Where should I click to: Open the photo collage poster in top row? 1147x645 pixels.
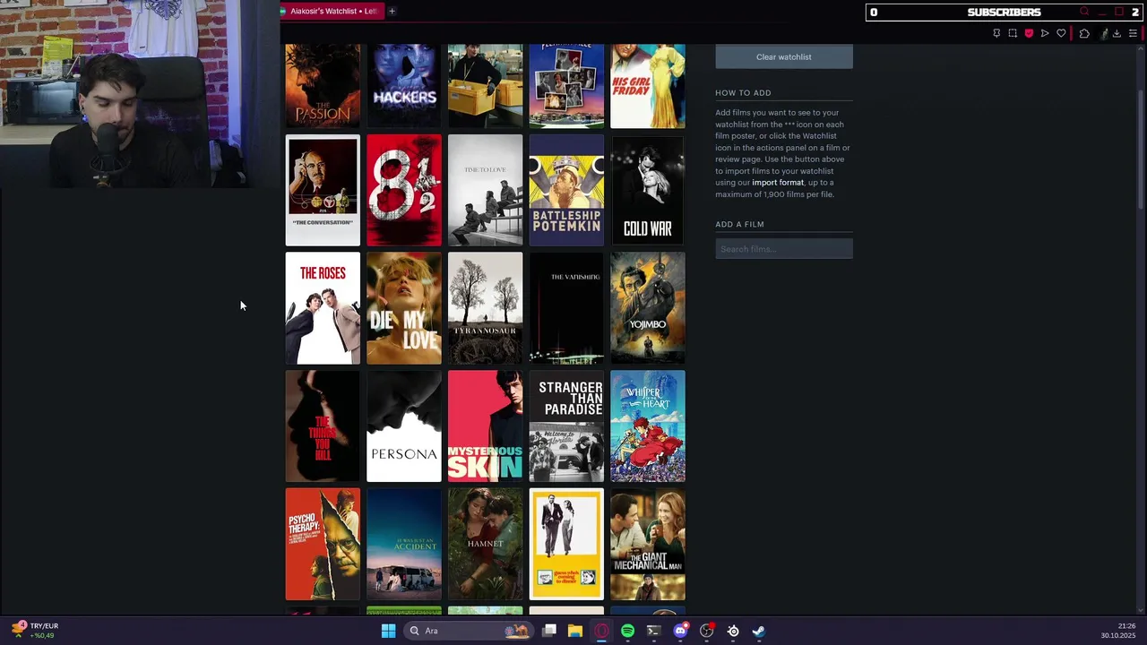pos(566,86)
